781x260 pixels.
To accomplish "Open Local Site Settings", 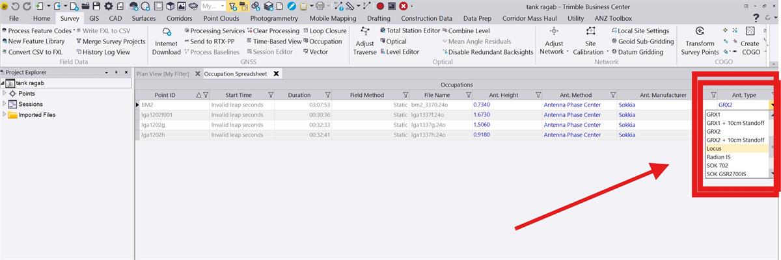I will [x=640, y=31].
